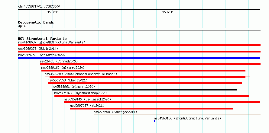Open esv3600209 1000GenomesConsortiumPhase3 label

tap(81, 74)
